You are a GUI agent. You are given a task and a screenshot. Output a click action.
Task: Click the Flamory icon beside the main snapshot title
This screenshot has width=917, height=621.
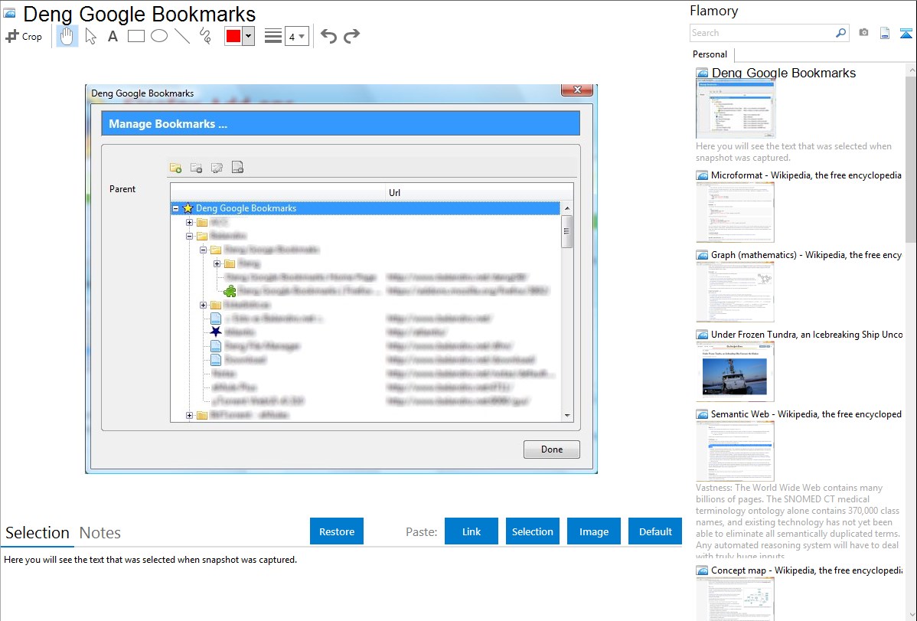click(x=9, y=13)
